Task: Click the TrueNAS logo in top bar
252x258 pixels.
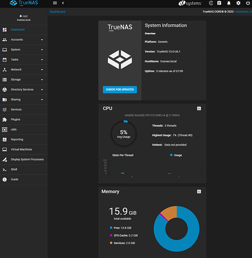Action: (x=24, y=3)
